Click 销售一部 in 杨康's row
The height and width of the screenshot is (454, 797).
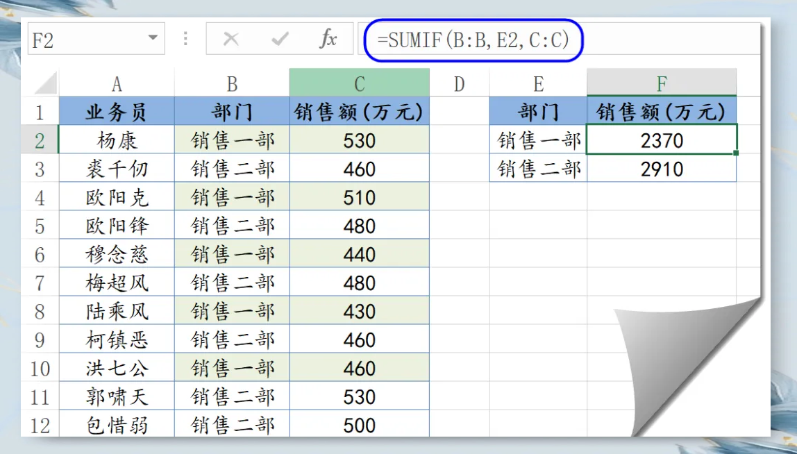pyautogui.click(x=232, y=140)
